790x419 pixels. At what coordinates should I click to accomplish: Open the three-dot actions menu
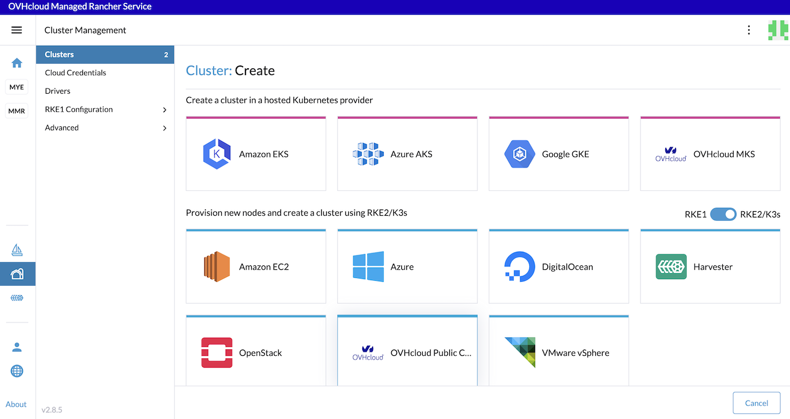(x=749, y=29)
